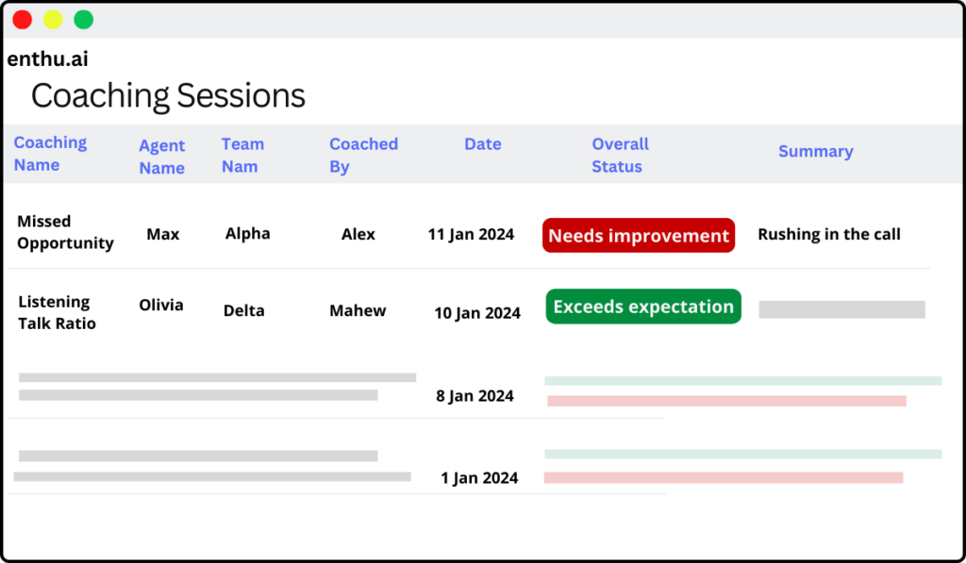The image size is (966, 563).
Task: Sort sessions by Date column header
Action: pos(482,144)
